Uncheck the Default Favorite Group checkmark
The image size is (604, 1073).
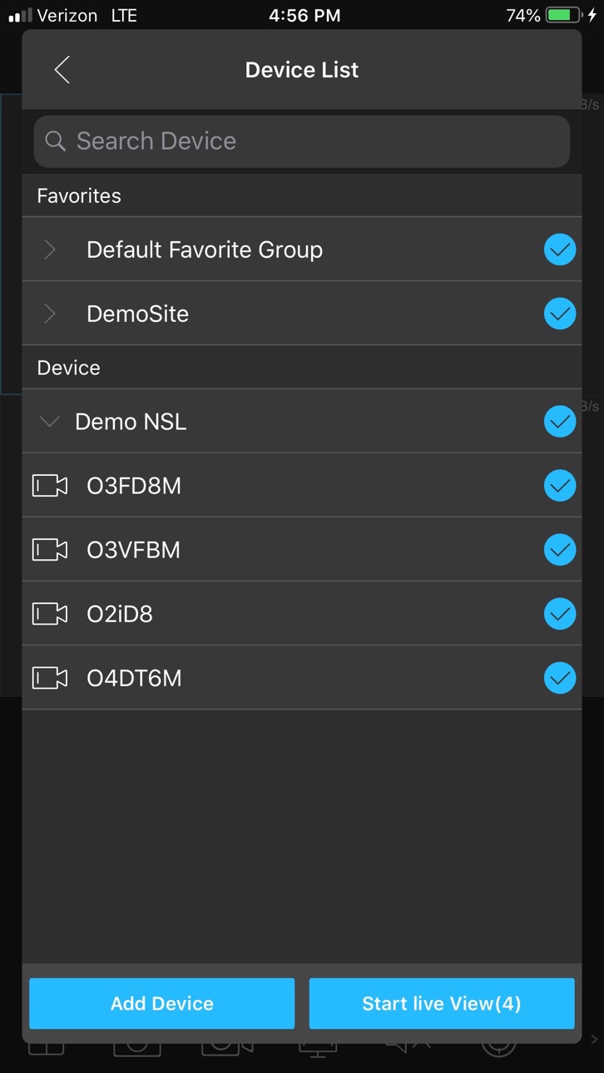(x=560, y=250)
